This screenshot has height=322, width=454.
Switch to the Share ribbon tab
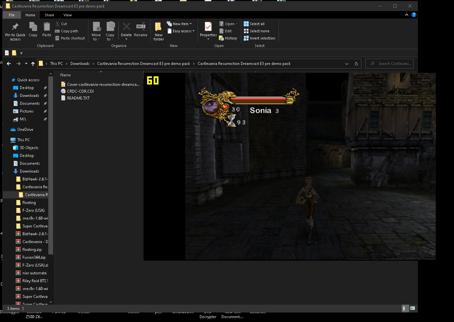pyautogui.click(x=49, y=15)
